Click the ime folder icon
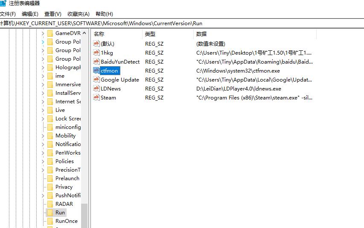Screen dimensions: 364x228 point(50,76)
